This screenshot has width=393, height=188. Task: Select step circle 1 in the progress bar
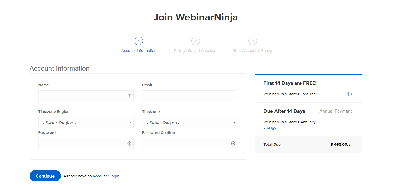click(x=139, y=41)
